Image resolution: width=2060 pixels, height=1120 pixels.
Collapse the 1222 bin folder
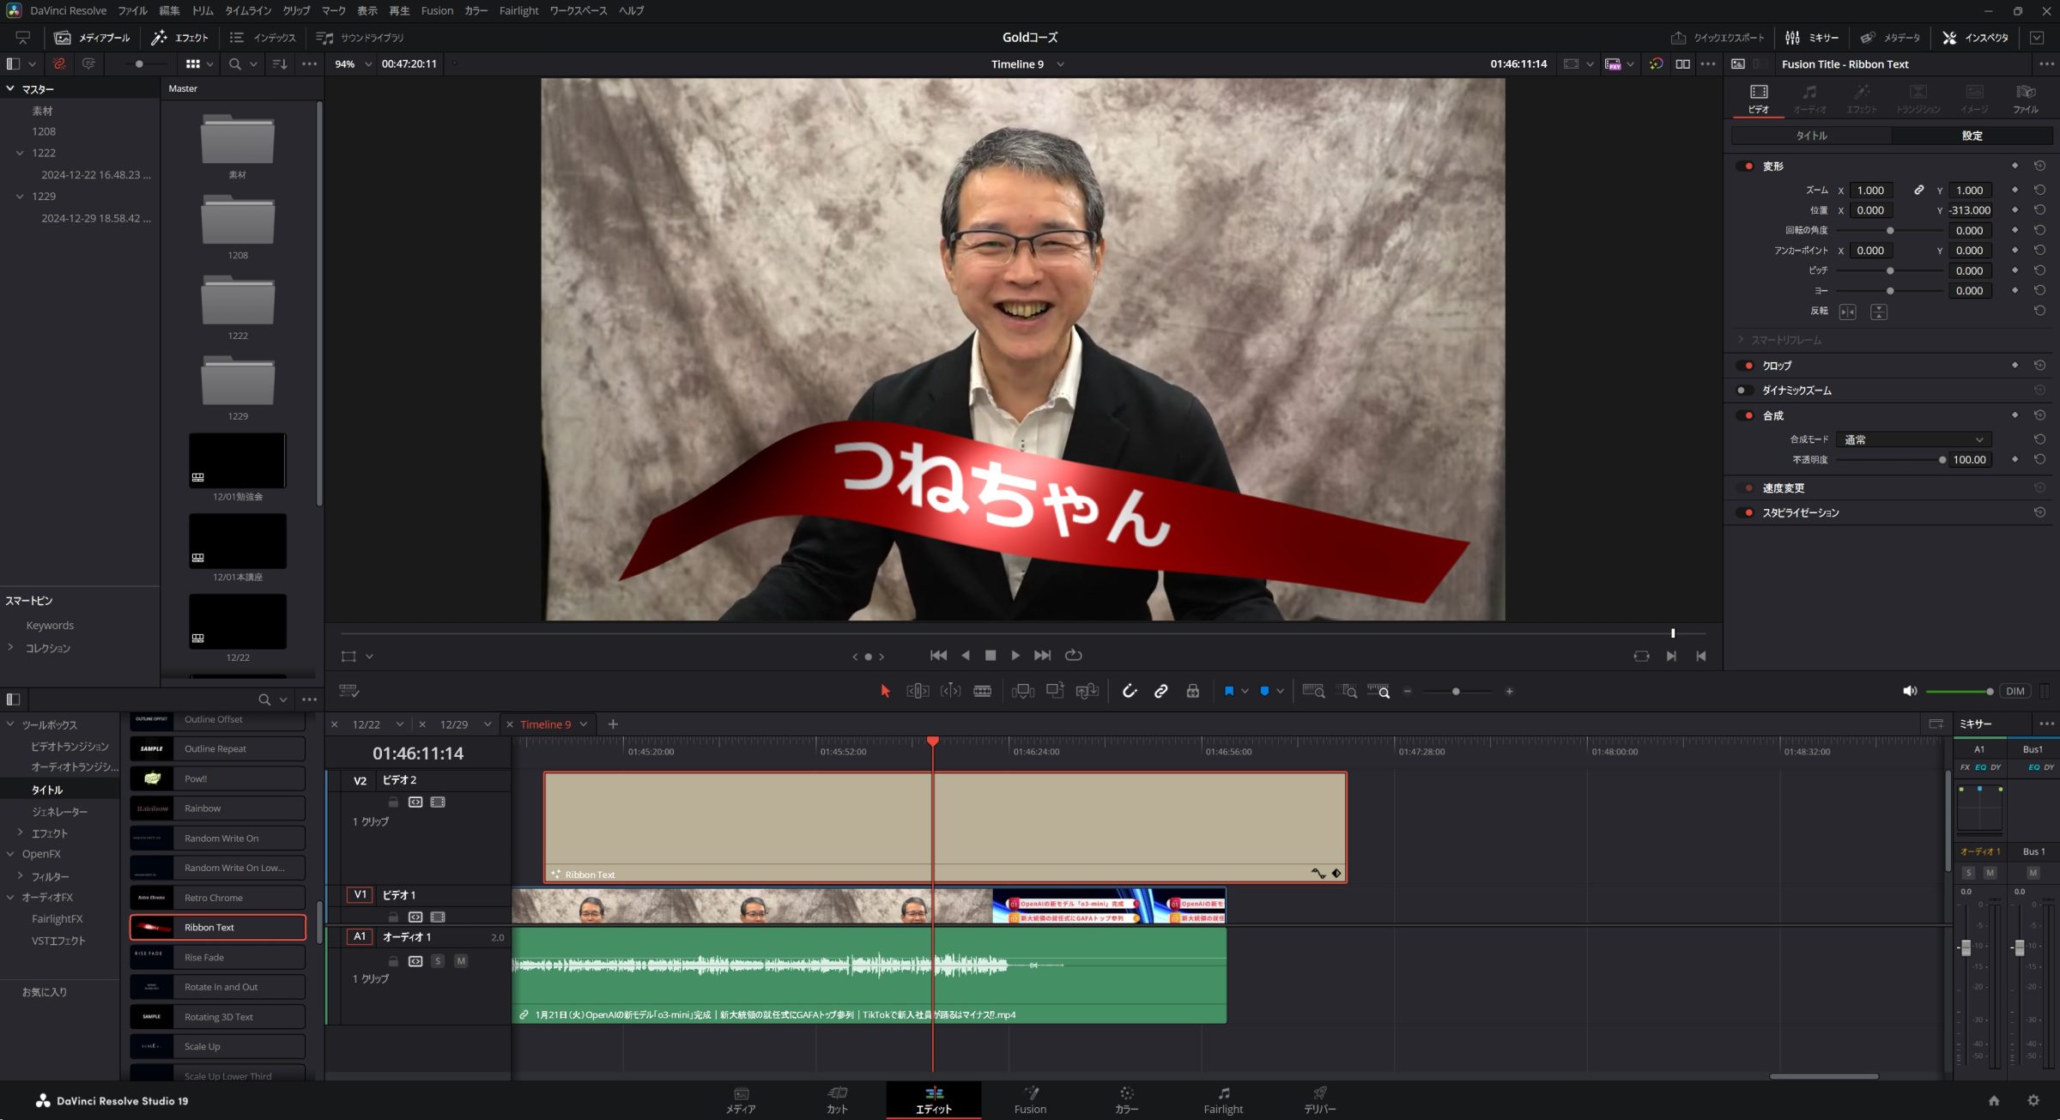[x=20, y=153]
